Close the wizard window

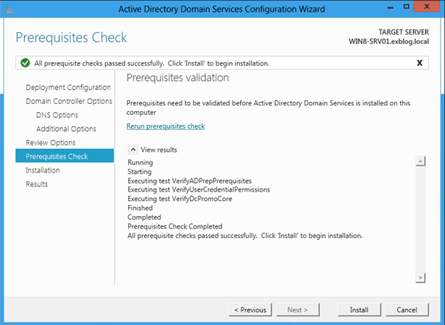click(x=427, y=7)
